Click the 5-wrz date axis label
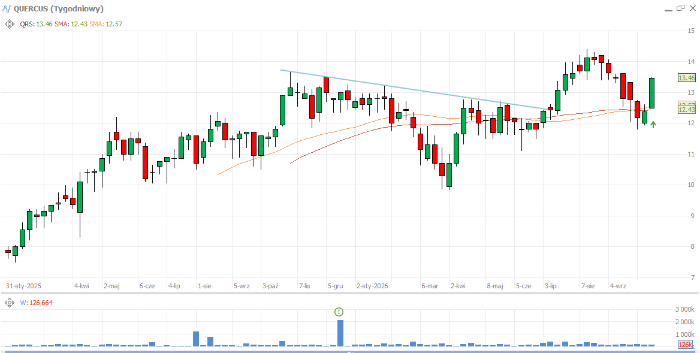The image size is (700, 353). 242,286
